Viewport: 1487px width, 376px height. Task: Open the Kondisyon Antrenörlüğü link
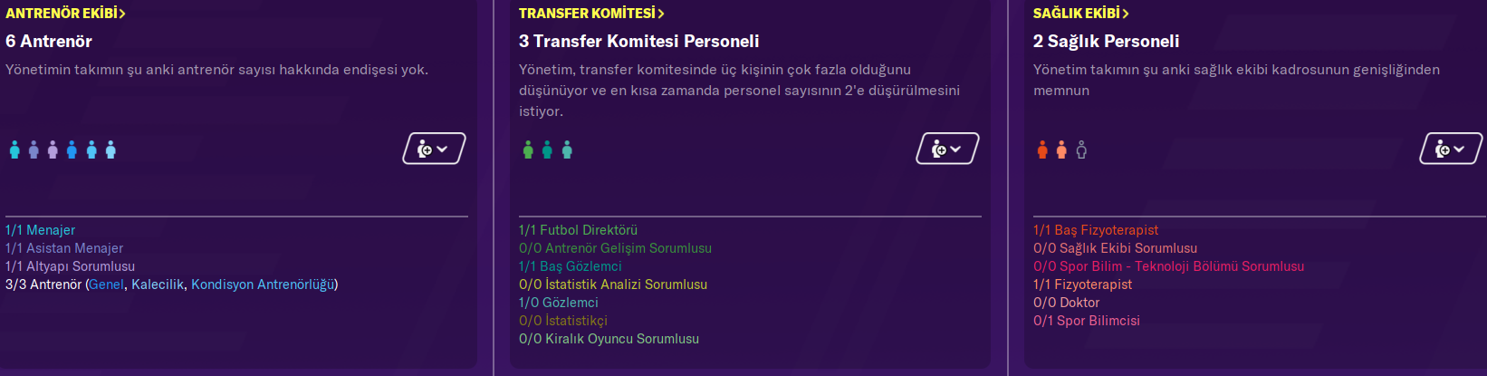coord(262,284)
